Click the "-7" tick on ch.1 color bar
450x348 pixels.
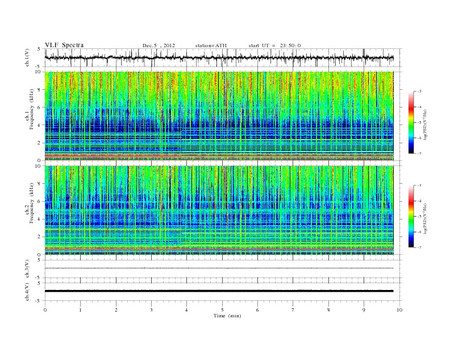(x=419, y=154)
